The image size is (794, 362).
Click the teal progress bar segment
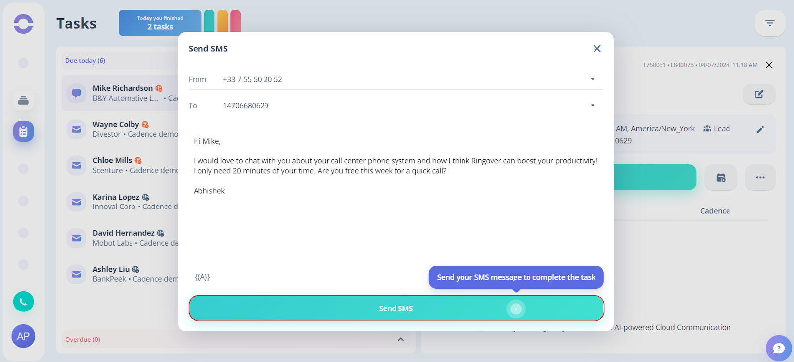point(209,21)
